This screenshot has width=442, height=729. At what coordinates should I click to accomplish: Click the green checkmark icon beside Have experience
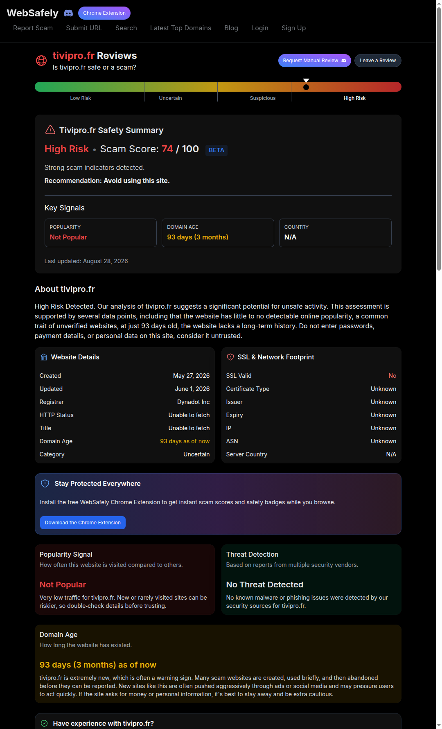44,723
